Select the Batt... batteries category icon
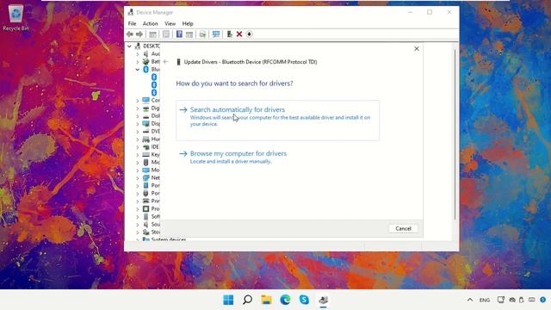Image resolution: width=551 pixels, height=310 pixels. pyautogui.click(x=145, y=61)
